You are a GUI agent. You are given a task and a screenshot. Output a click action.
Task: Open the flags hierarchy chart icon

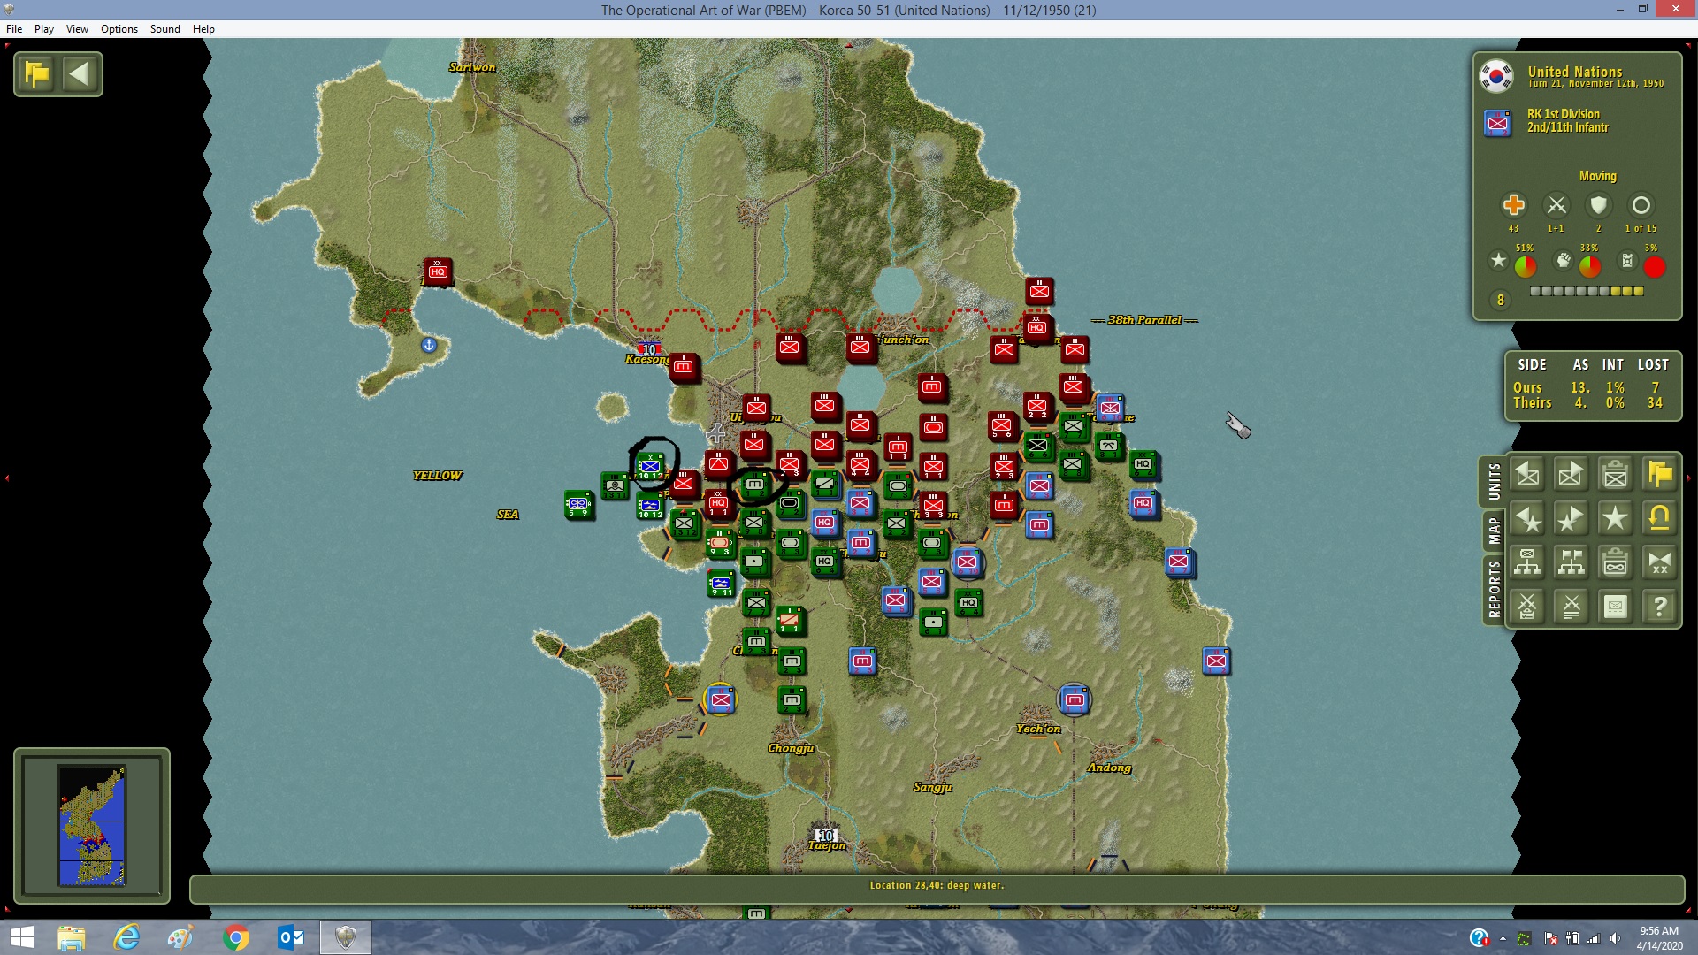point(1571,562)
